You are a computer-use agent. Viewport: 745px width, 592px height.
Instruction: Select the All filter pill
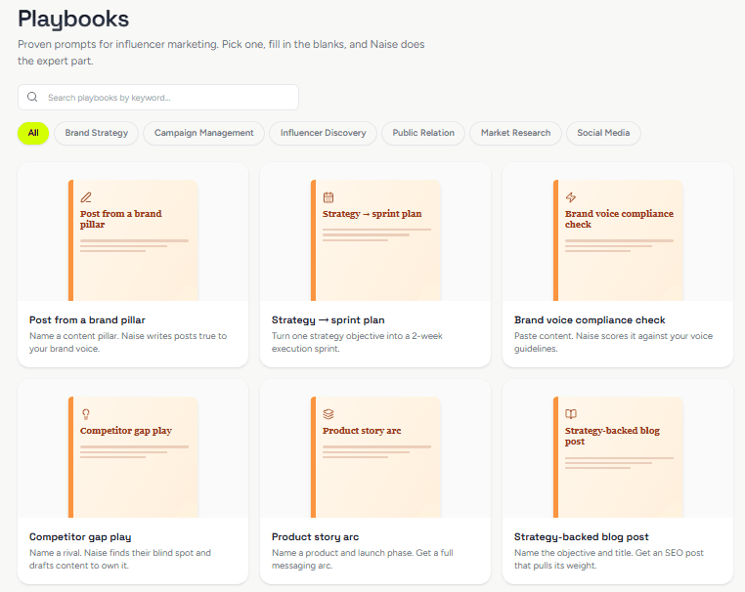point(33,133)
